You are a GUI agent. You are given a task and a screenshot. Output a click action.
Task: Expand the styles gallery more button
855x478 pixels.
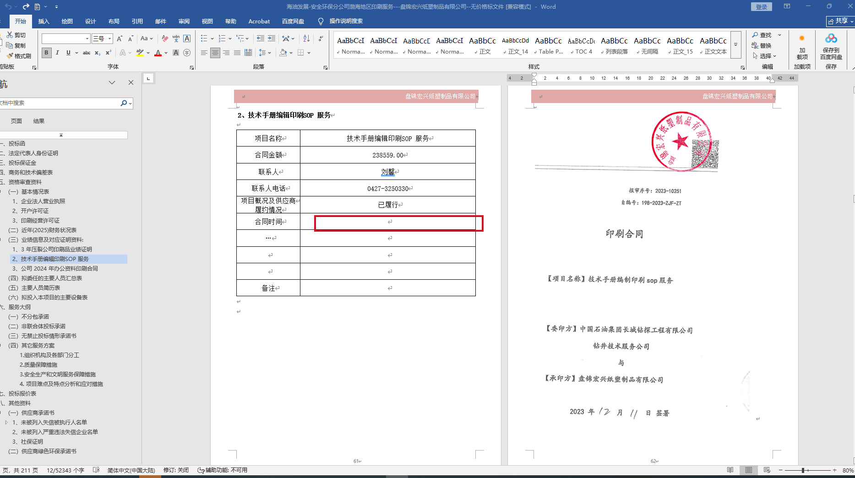(x=736, y=44)
